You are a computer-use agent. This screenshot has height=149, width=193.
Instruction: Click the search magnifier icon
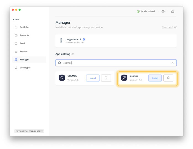59,63
